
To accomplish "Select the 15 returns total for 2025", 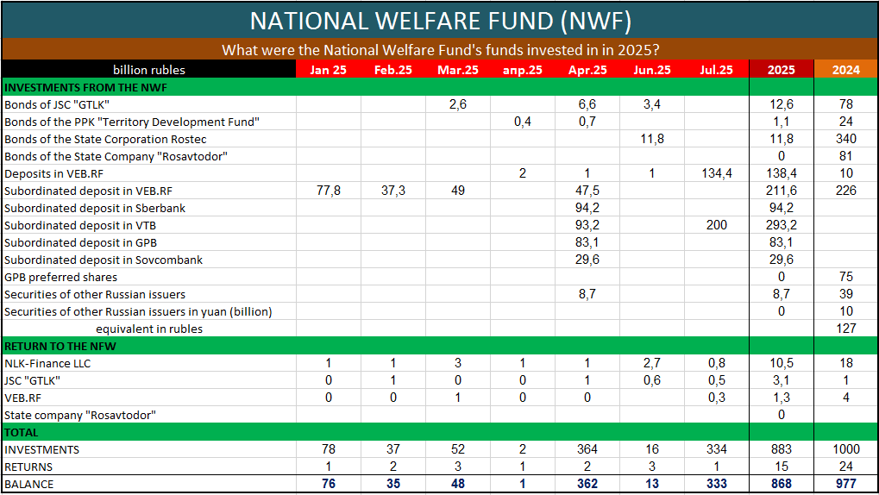I will click(x=782, y=467).
